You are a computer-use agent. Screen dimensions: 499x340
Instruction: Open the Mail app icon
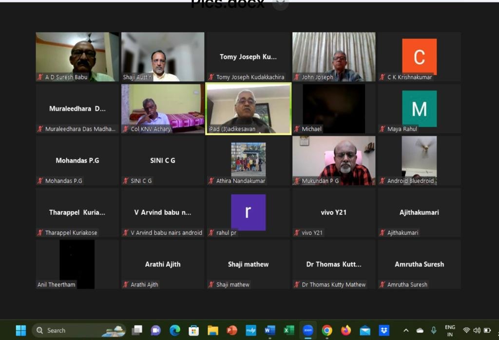point(365,330)
